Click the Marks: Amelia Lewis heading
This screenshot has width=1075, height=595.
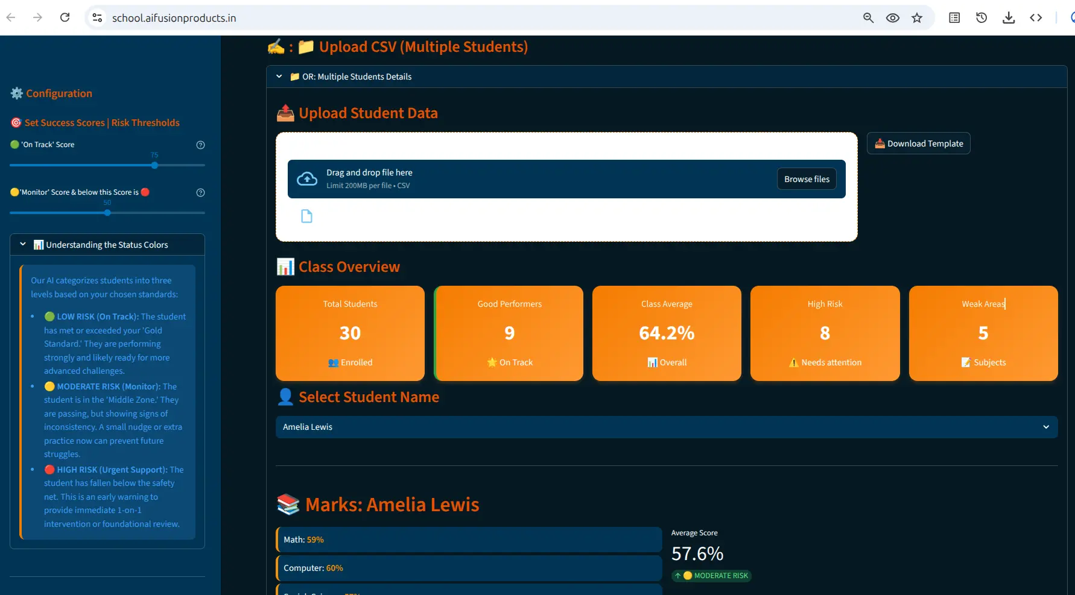[x=392, y=505]
